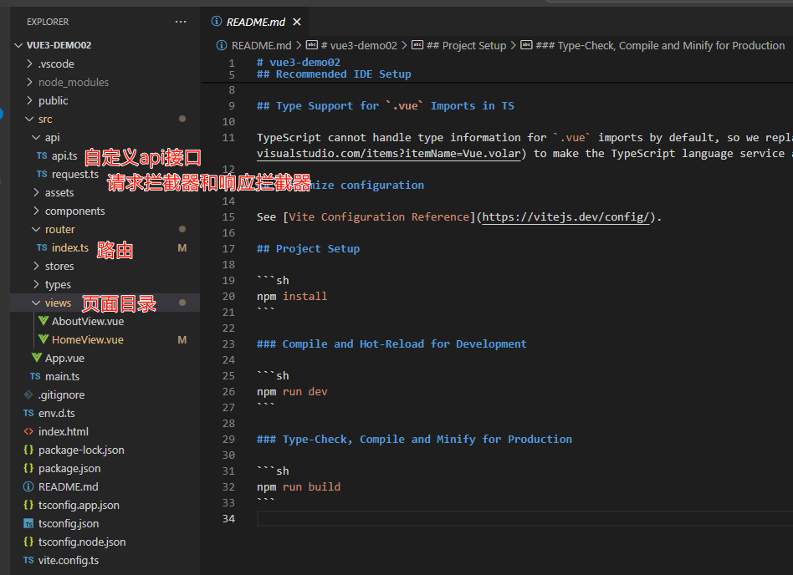Click 'Vite Configuration Reference' link text
This screenshot has height=575, width=793.
point(379,216)
